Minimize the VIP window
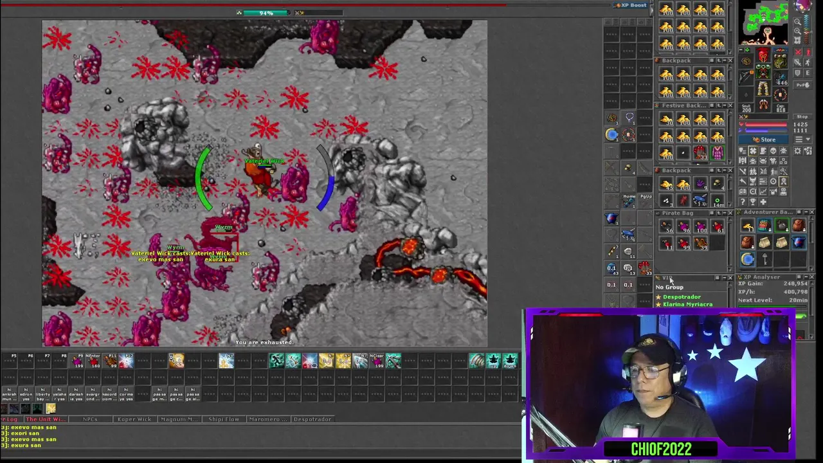This screenshot has height=463, width=823. 725,278
